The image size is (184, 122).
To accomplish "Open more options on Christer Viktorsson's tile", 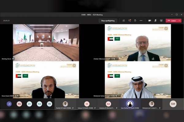I will [117, 59].
